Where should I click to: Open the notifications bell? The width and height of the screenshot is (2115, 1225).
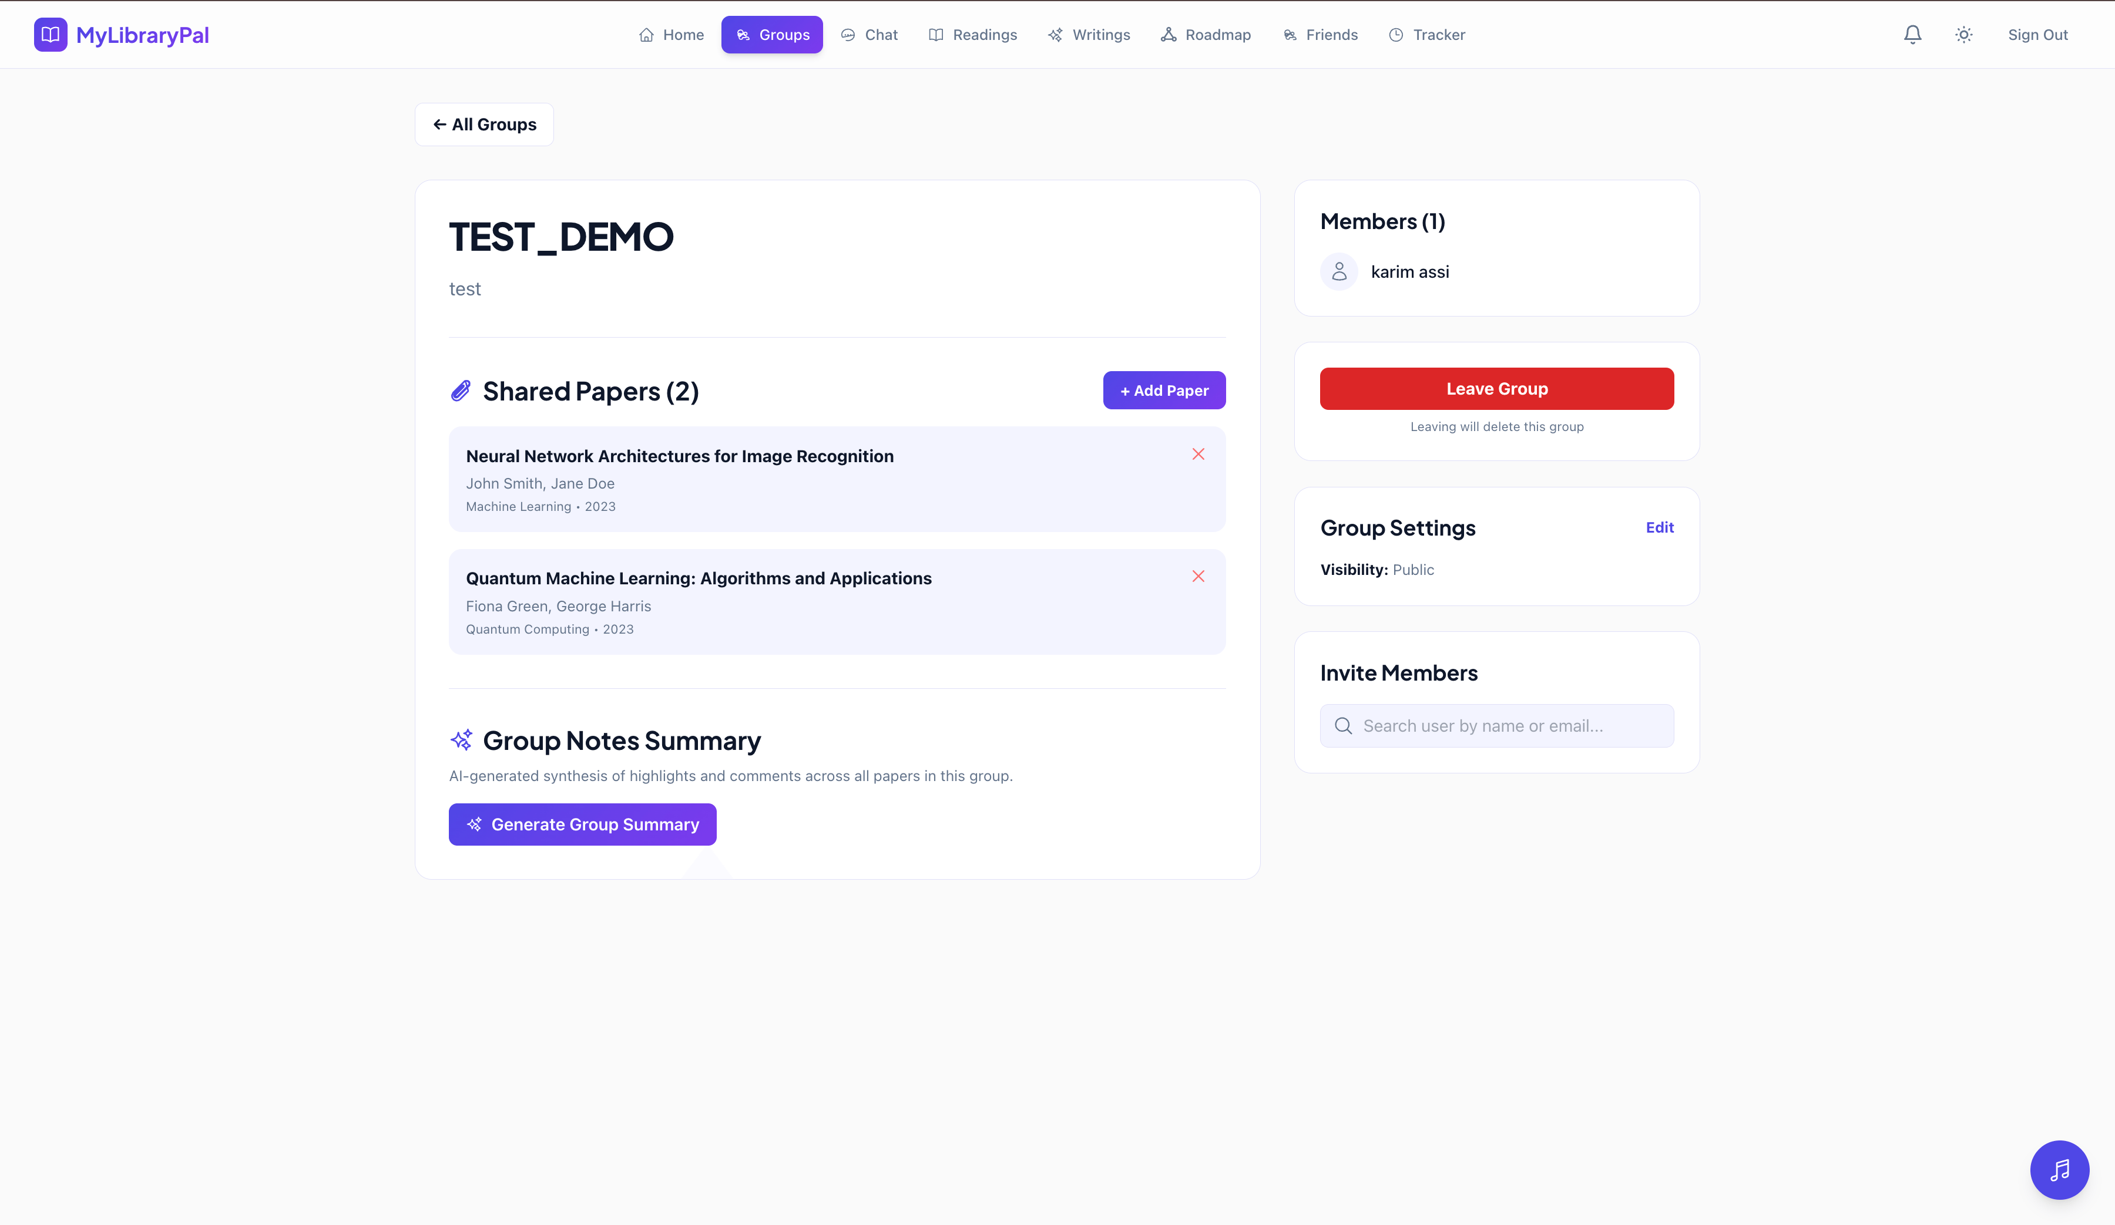[1912, 35]
